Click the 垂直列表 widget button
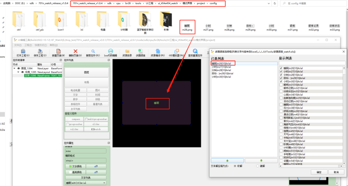The height and width of the screenshot is (186, 348). click(x=98, y=104)
